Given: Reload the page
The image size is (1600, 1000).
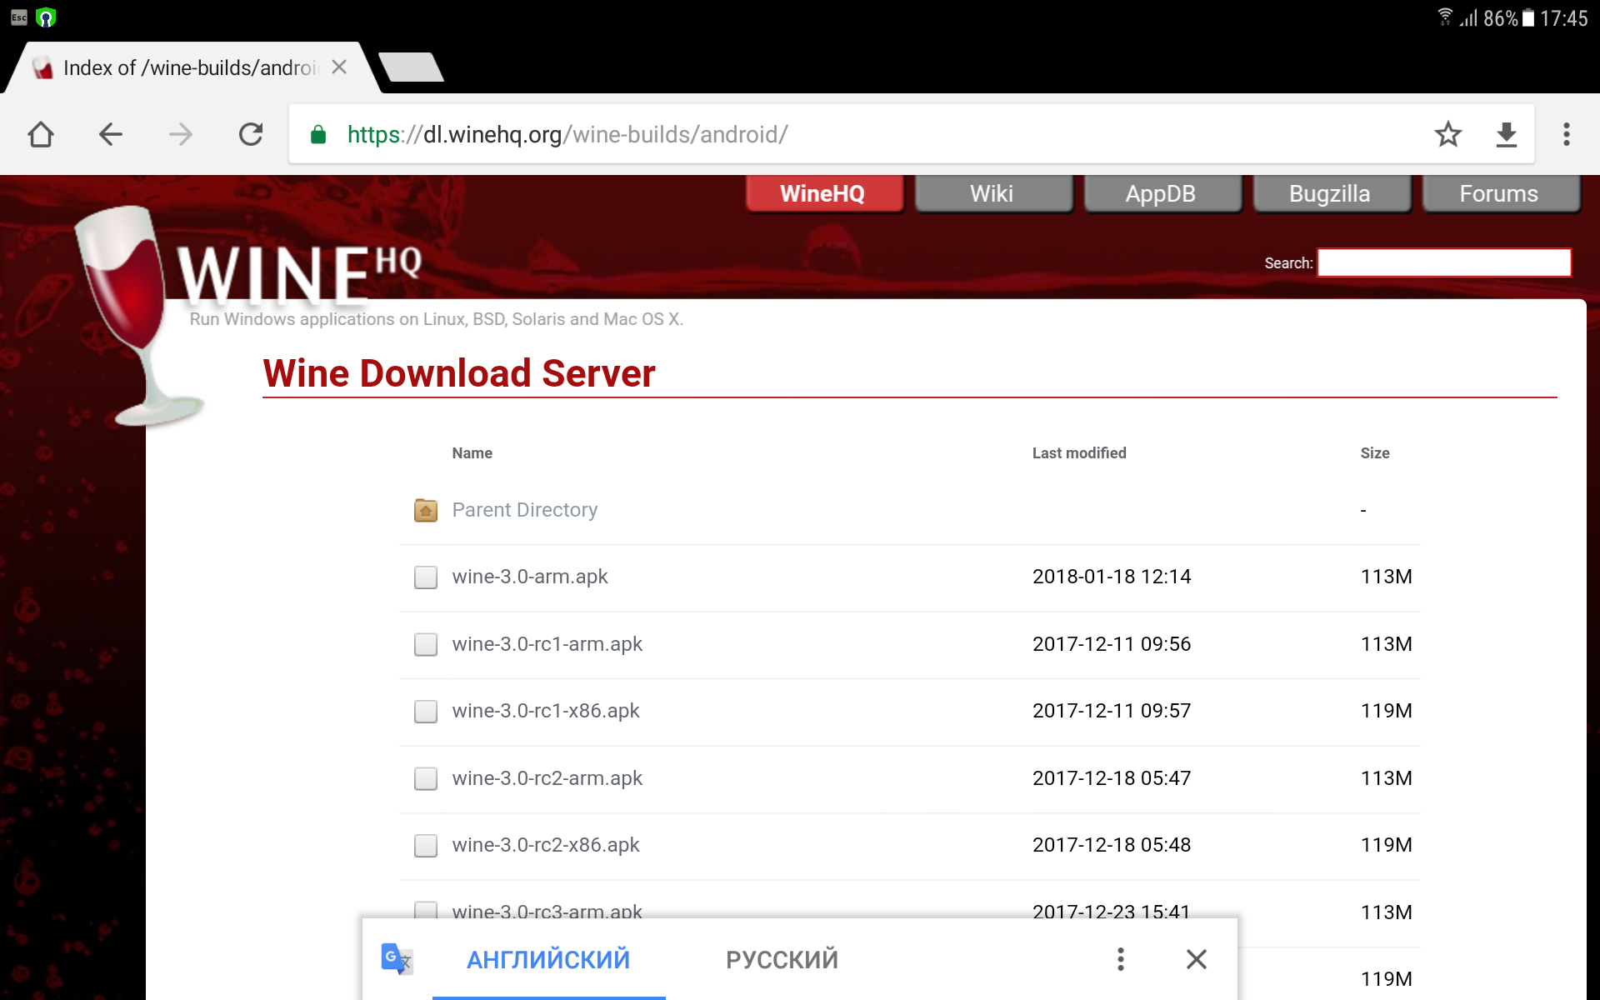Looking at the screenshot, I should click(x=251, y=134).
